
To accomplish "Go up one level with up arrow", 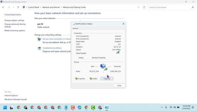I will [x=18, y=7].
